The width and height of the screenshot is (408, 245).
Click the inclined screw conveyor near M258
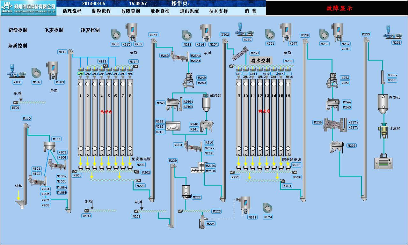240,54
